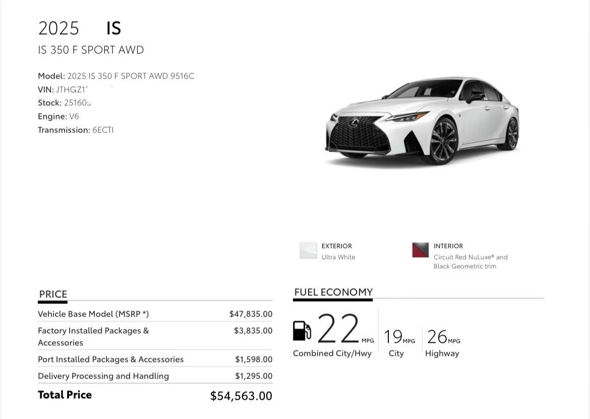590x419 pixels.
Task: Open the FUEL ECONOMY tab heading
Action: [333, 292]
